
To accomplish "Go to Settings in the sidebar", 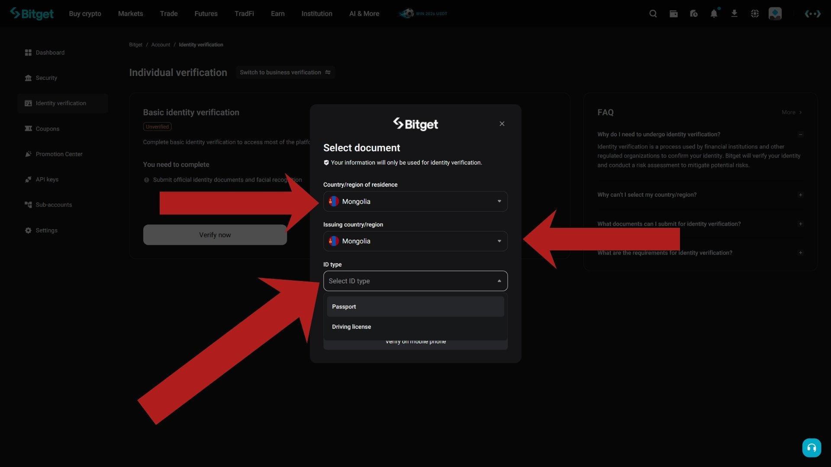I will (46, 230).
